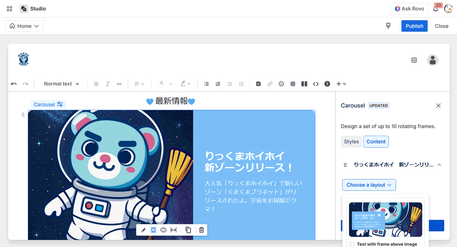457x247 pixels.
Task: Insert an emoji
Action: pos(281,84)
